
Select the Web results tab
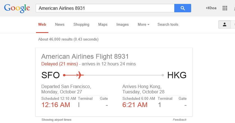[x=42, y=25]
